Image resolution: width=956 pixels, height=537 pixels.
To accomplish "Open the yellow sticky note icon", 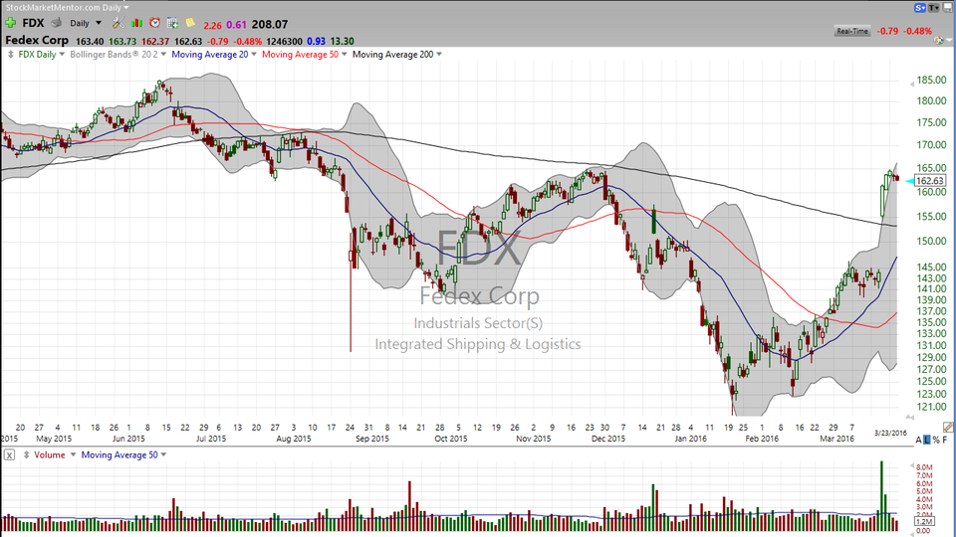I will [x=190, y=23].
